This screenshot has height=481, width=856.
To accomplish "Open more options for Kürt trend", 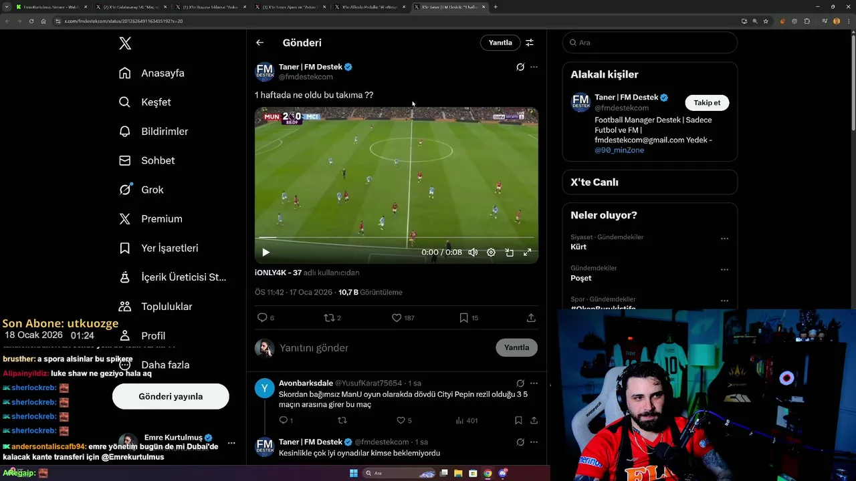I will pos(724,238).
